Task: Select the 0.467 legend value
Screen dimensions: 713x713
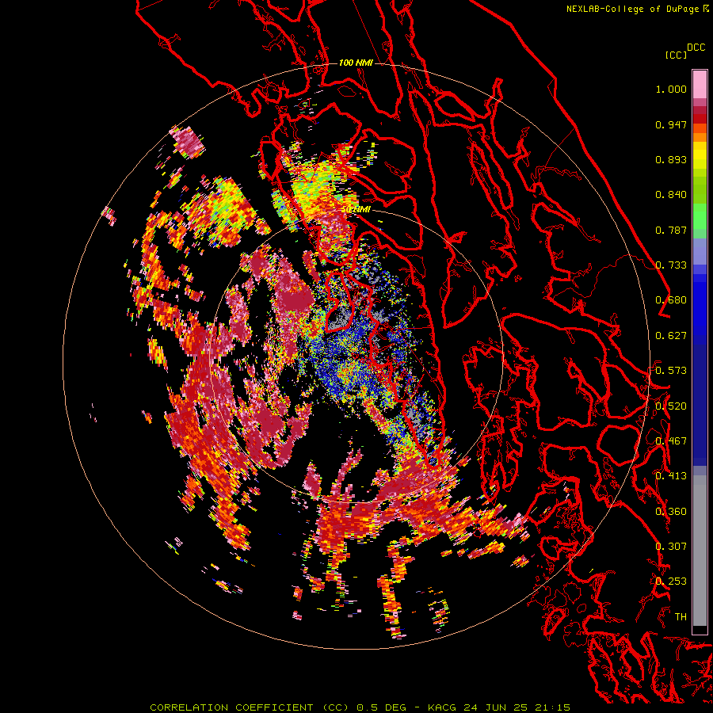Action: (671, 441)
